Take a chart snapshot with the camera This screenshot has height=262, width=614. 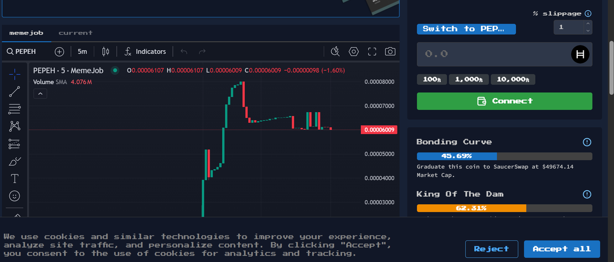point(390,52)
